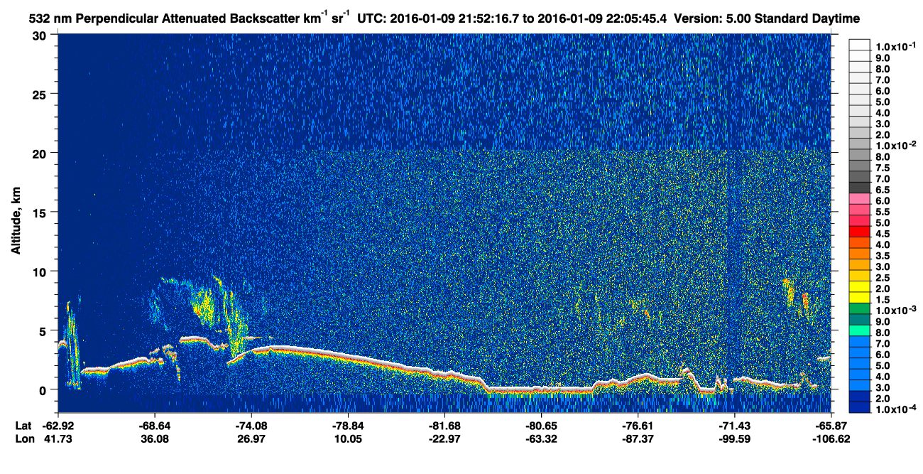Click the colorbar label '1.0x10-2'
This screenshot has height=474, width=923.
tap(895, 145)
